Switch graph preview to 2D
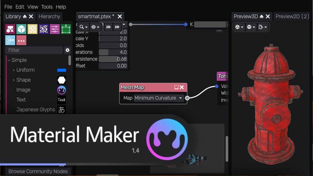The image size is (313, 176). tap(108, 27)
